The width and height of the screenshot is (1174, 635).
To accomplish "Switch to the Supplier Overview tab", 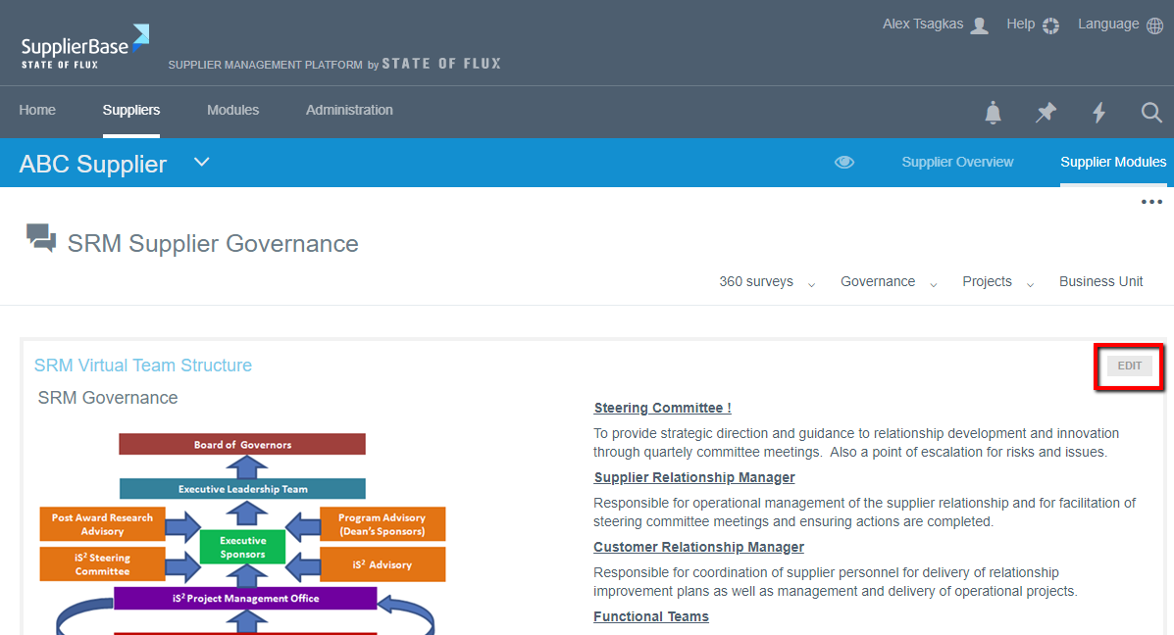I will click(x=957, y=162).
